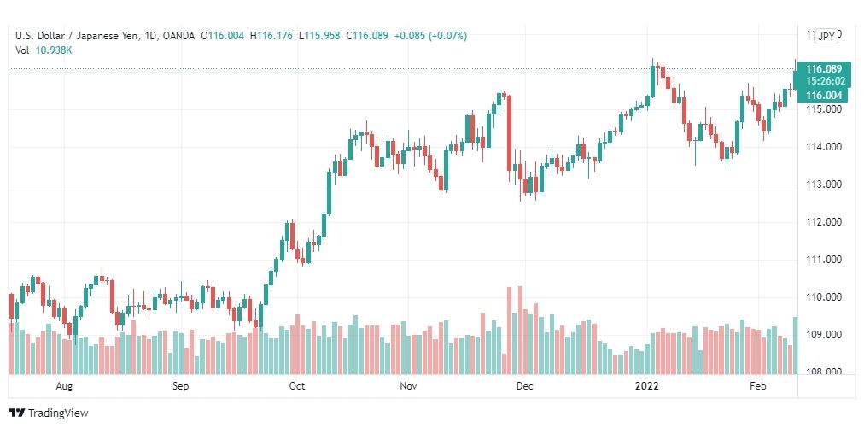Click the tallest red volume bar near December
This screenshot has height=428, width=864.
520,330
